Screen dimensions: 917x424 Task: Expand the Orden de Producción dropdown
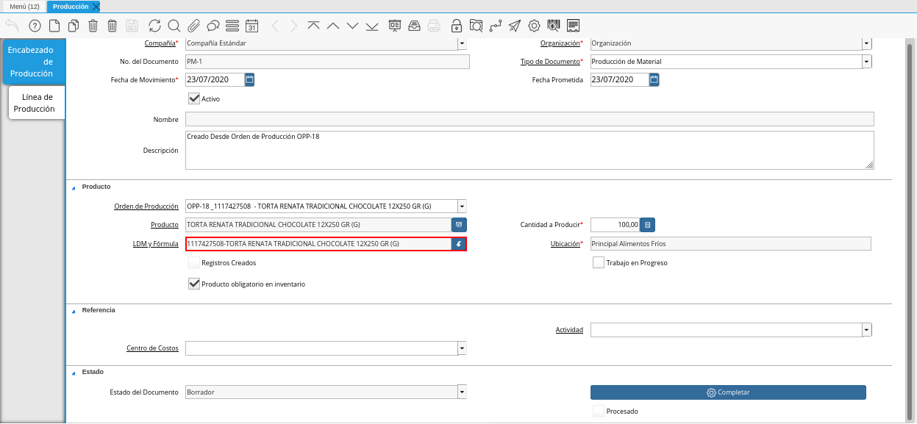pos(461,206)
